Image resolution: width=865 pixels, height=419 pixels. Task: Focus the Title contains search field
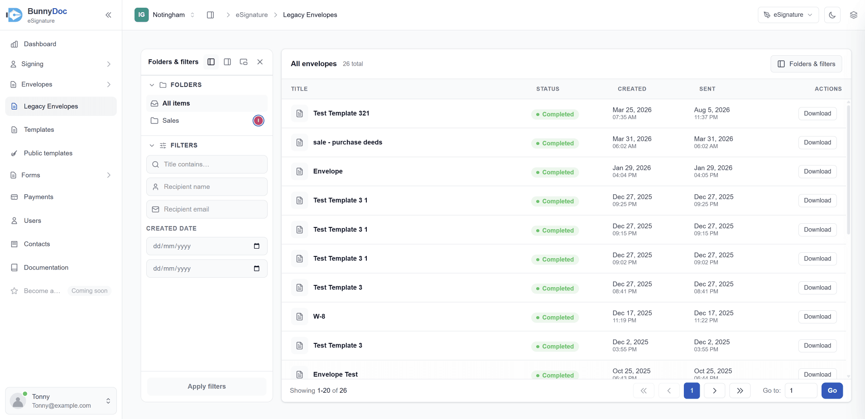pyautogui.click(x=207, y=164)
